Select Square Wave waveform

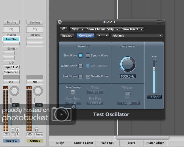coord(88,56)
